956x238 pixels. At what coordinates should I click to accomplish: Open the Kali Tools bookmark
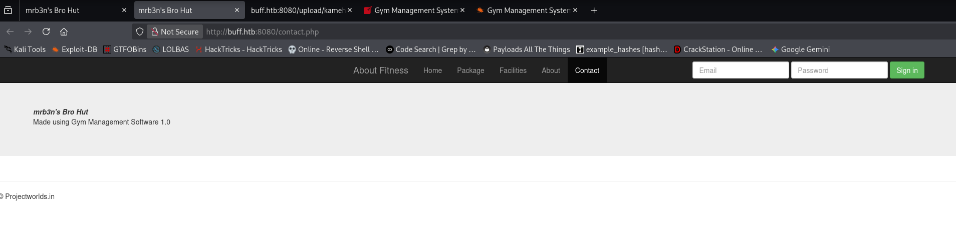25,49
